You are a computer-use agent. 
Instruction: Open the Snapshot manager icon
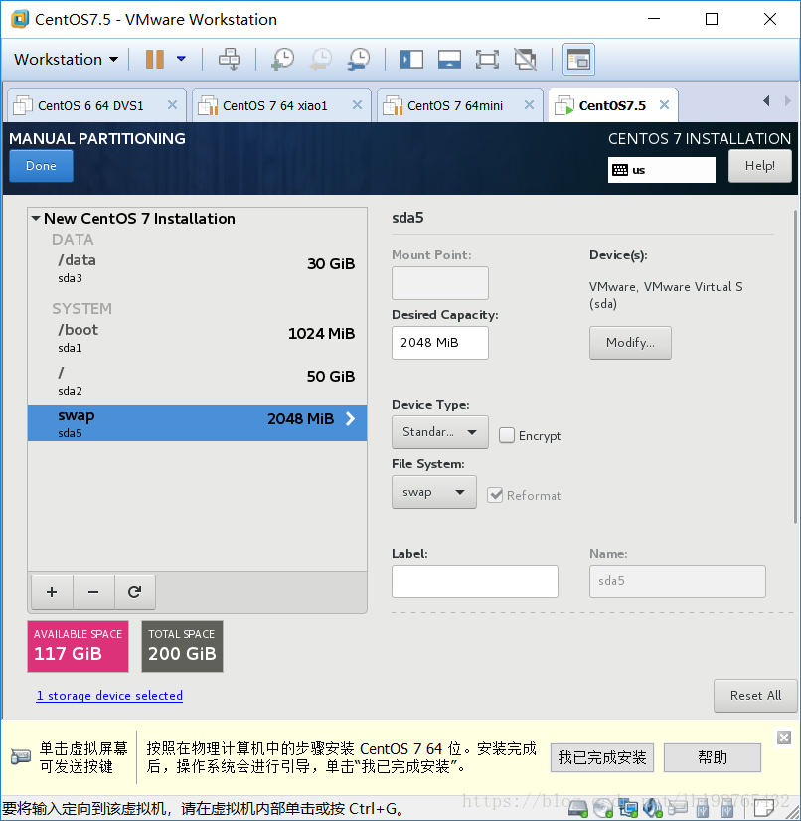359,60
